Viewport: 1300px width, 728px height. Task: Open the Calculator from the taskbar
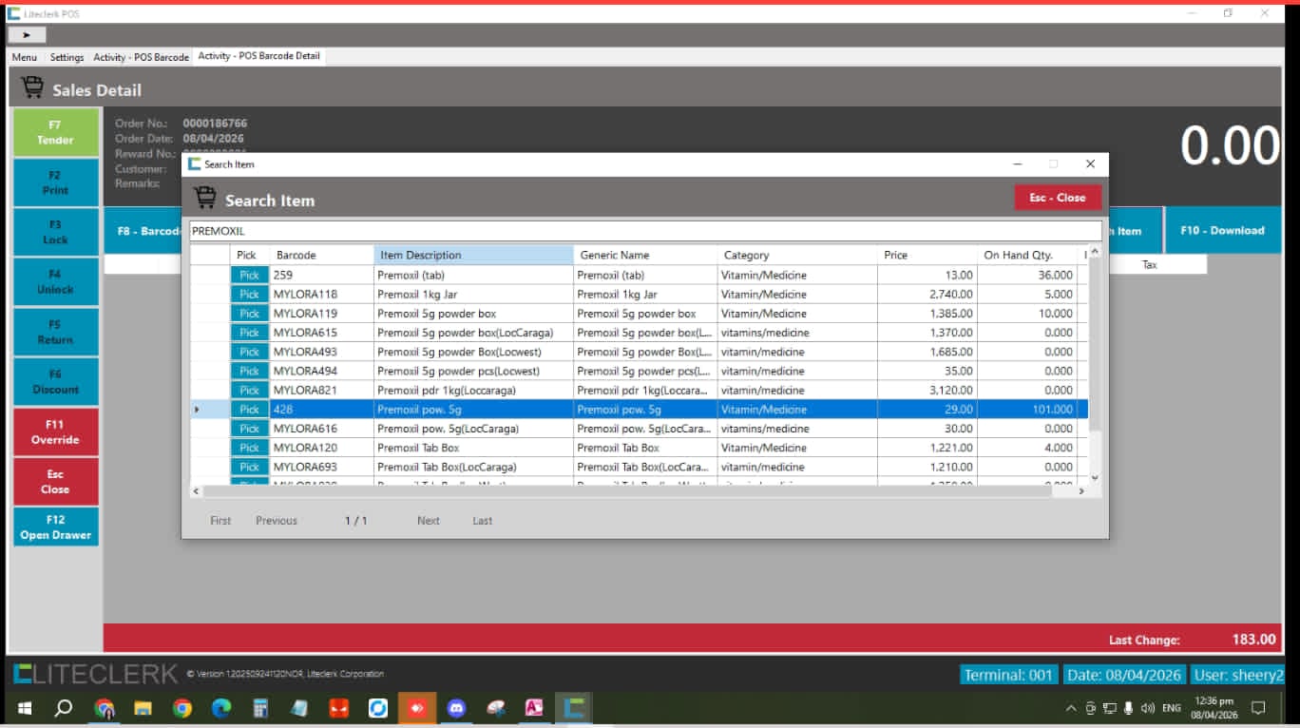coord(260,708)
